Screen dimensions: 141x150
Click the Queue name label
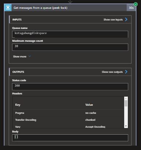[x=20, y=28]
